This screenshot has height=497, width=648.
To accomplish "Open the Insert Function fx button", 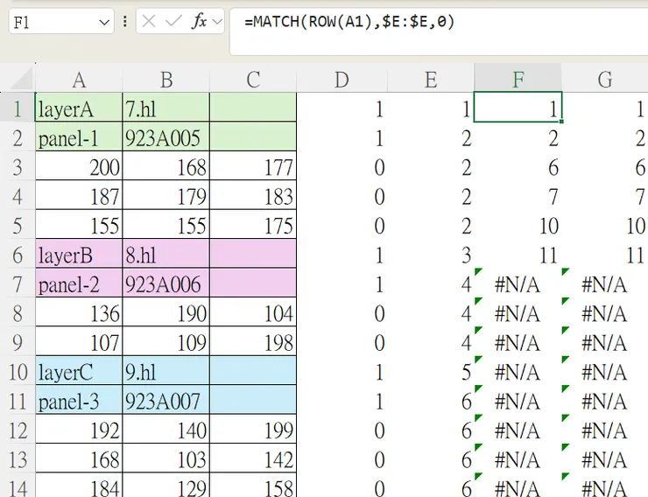I will coord(199,22).
